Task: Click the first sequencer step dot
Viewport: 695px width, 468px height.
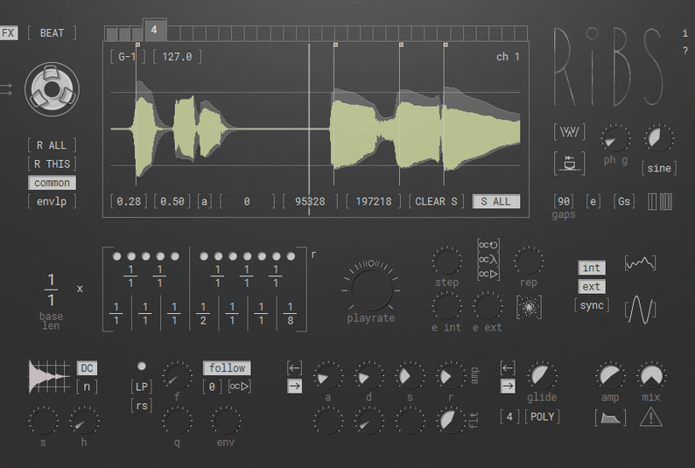Action: 117,256
